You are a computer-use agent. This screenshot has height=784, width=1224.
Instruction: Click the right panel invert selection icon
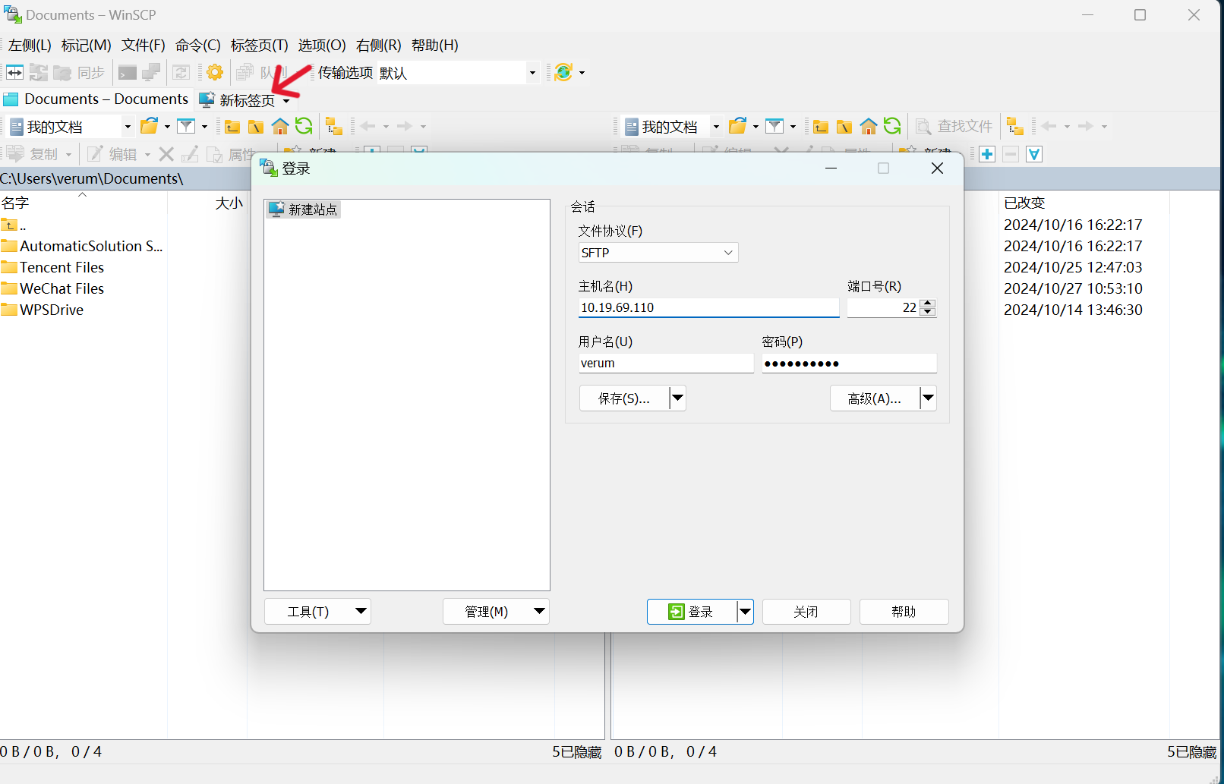1034,155
